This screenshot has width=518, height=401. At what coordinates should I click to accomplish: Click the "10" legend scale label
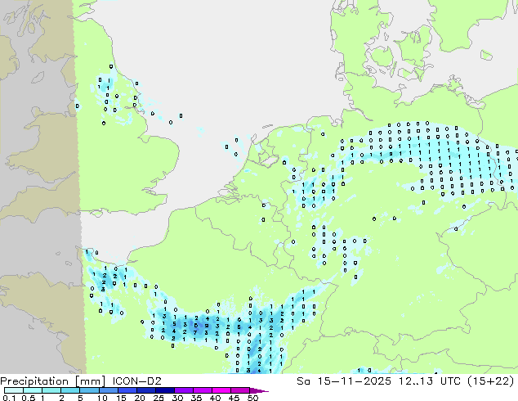102,398
